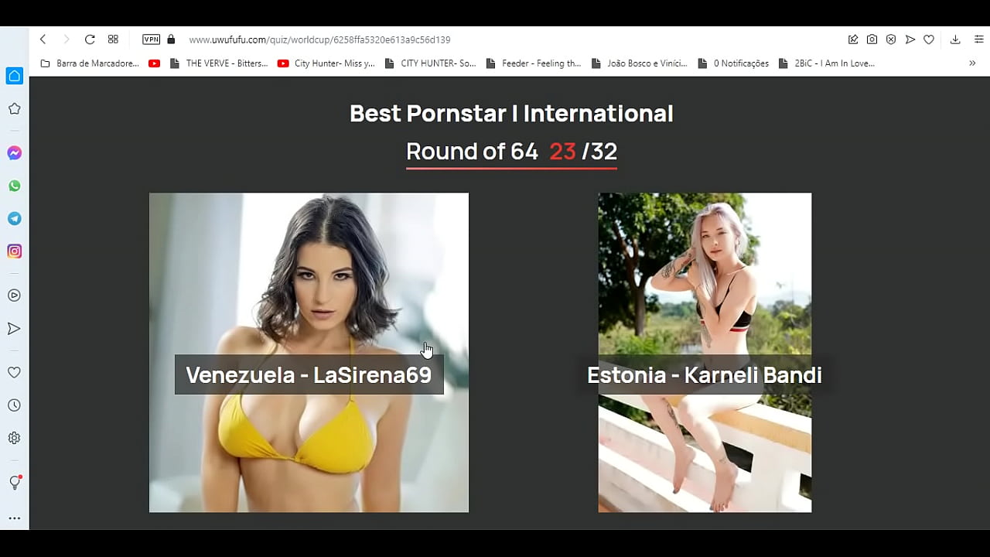
Task: Open the downloads icon in toolbar
Action: pyautogui.click(x=955, y=39)
